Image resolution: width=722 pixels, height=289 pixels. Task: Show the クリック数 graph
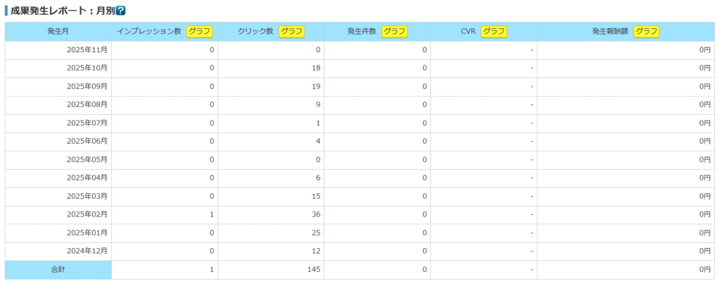click(x=292, y=31)
